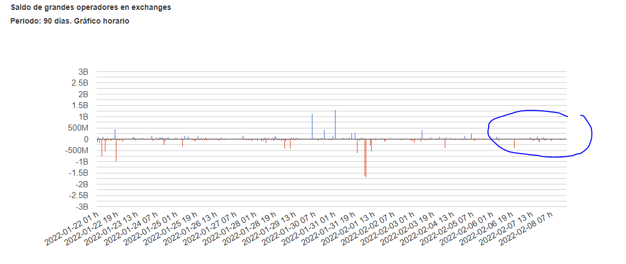Click the subtitle "Periodo: 90 días. Gráfico horario"
626x264 pixels.
(x=70, y=21)
